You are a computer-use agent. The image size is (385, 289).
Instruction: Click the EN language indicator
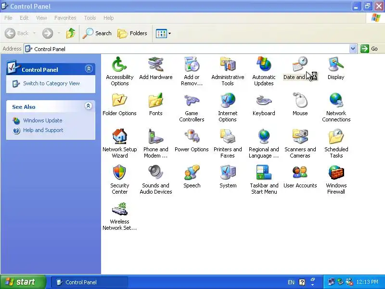(291, 282)
